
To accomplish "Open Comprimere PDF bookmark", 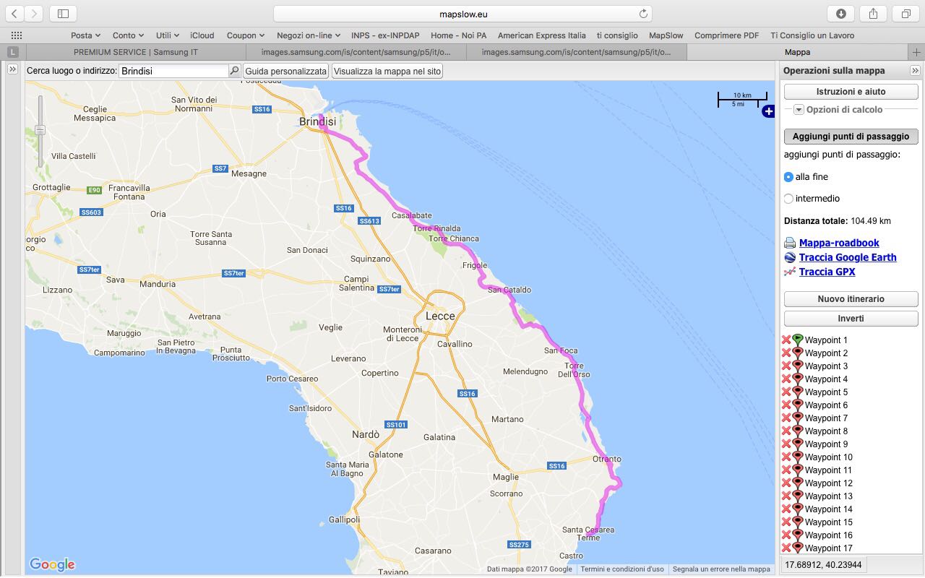I will (727, 35).
